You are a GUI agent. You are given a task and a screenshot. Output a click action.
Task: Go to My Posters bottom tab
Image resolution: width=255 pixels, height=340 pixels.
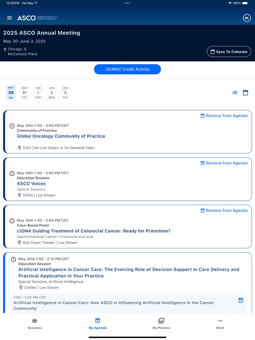coord(161,324)
